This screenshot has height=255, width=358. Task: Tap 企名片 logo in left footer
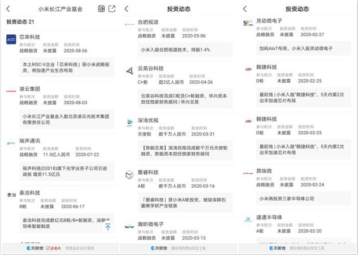click(53, 248)
